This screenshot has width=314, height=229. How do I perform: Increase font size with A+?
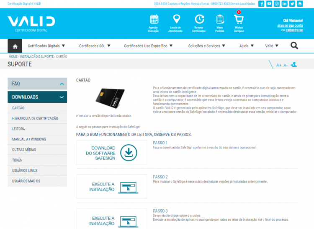pos(279,65)
